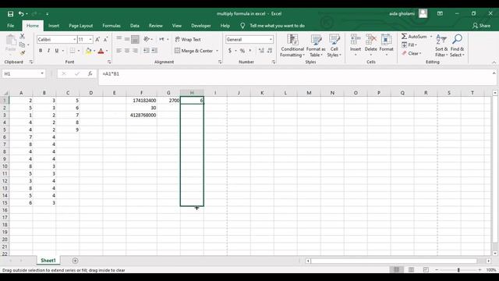Open Format as Table gallery

point(316,45)
